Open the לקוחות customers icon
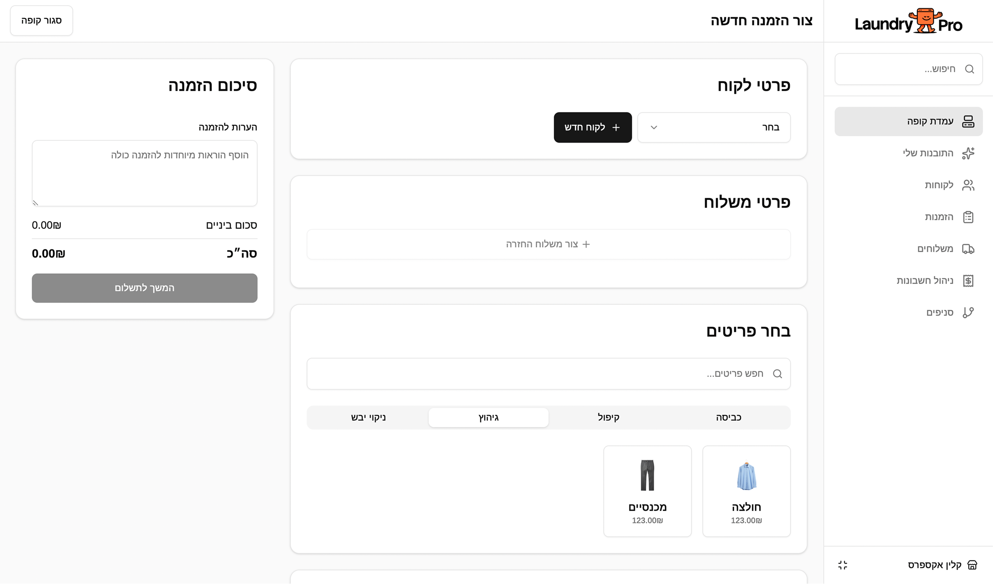This screenshot has height=584, width=993. click(969, 185)
